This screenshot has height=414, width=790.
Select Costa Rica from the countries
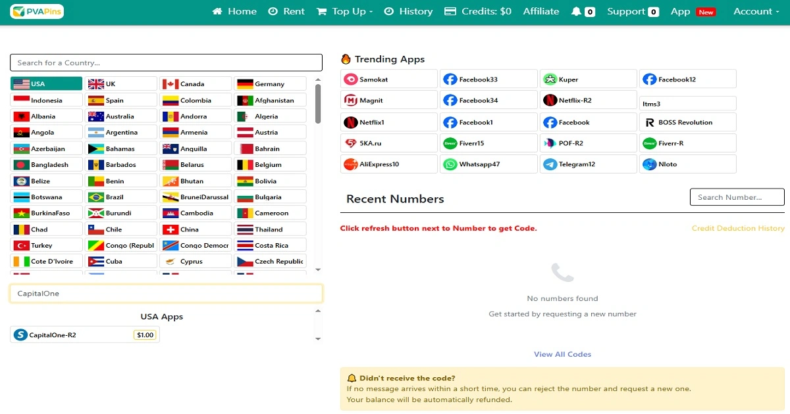pos(270,245)
